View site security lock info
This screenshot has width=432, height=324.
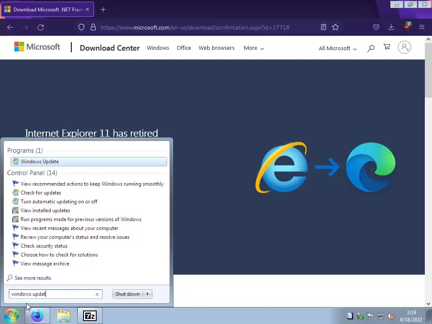click(93, 27)
